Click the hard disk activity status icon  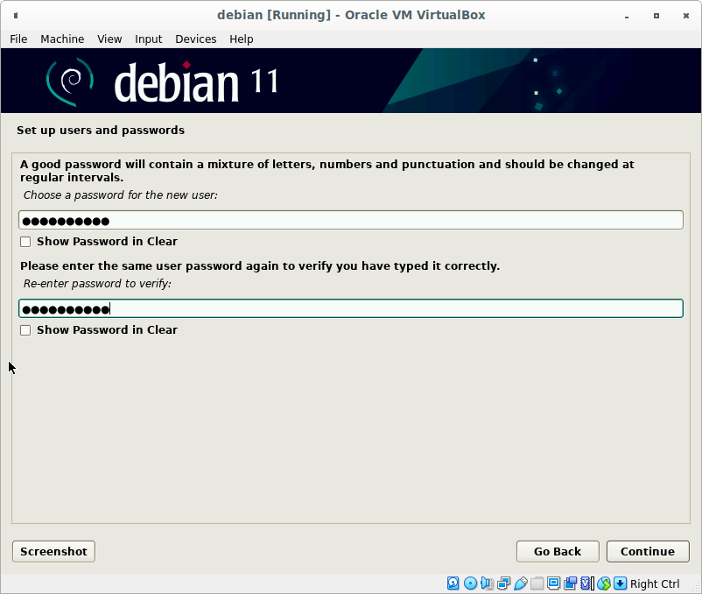453,583
